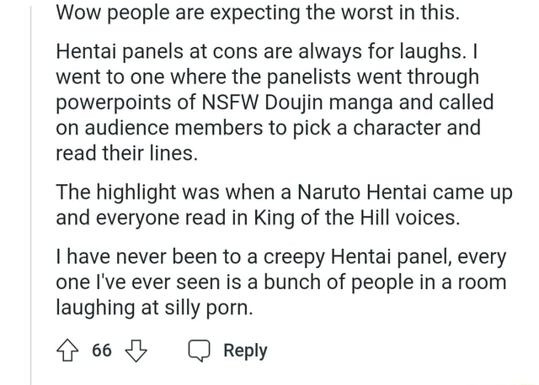Click the word "audience" in the comment
The width and height of the screenshot is (539, 385).
[127, 128]
